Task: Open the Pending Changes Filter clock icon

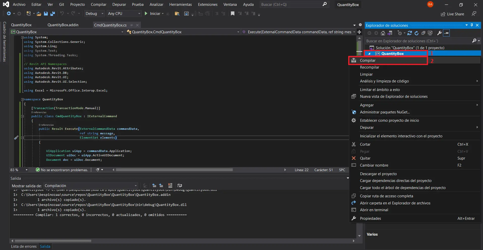Action: pos(400,33)
